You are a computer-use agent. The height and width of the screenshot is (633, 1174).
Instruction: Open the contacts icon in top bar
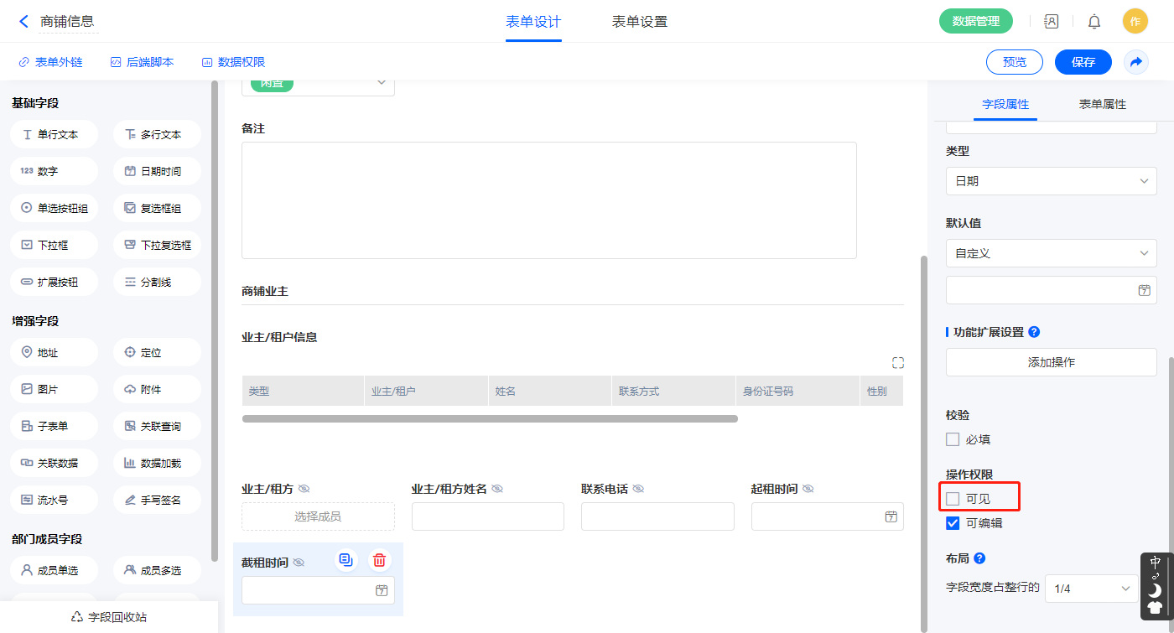pos(1051,22)
